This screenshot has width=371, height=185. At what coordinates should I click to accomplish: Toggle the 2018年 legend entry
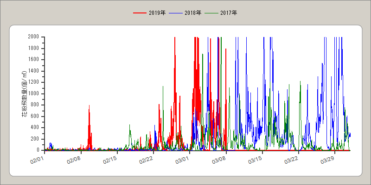tap(185, 13)
